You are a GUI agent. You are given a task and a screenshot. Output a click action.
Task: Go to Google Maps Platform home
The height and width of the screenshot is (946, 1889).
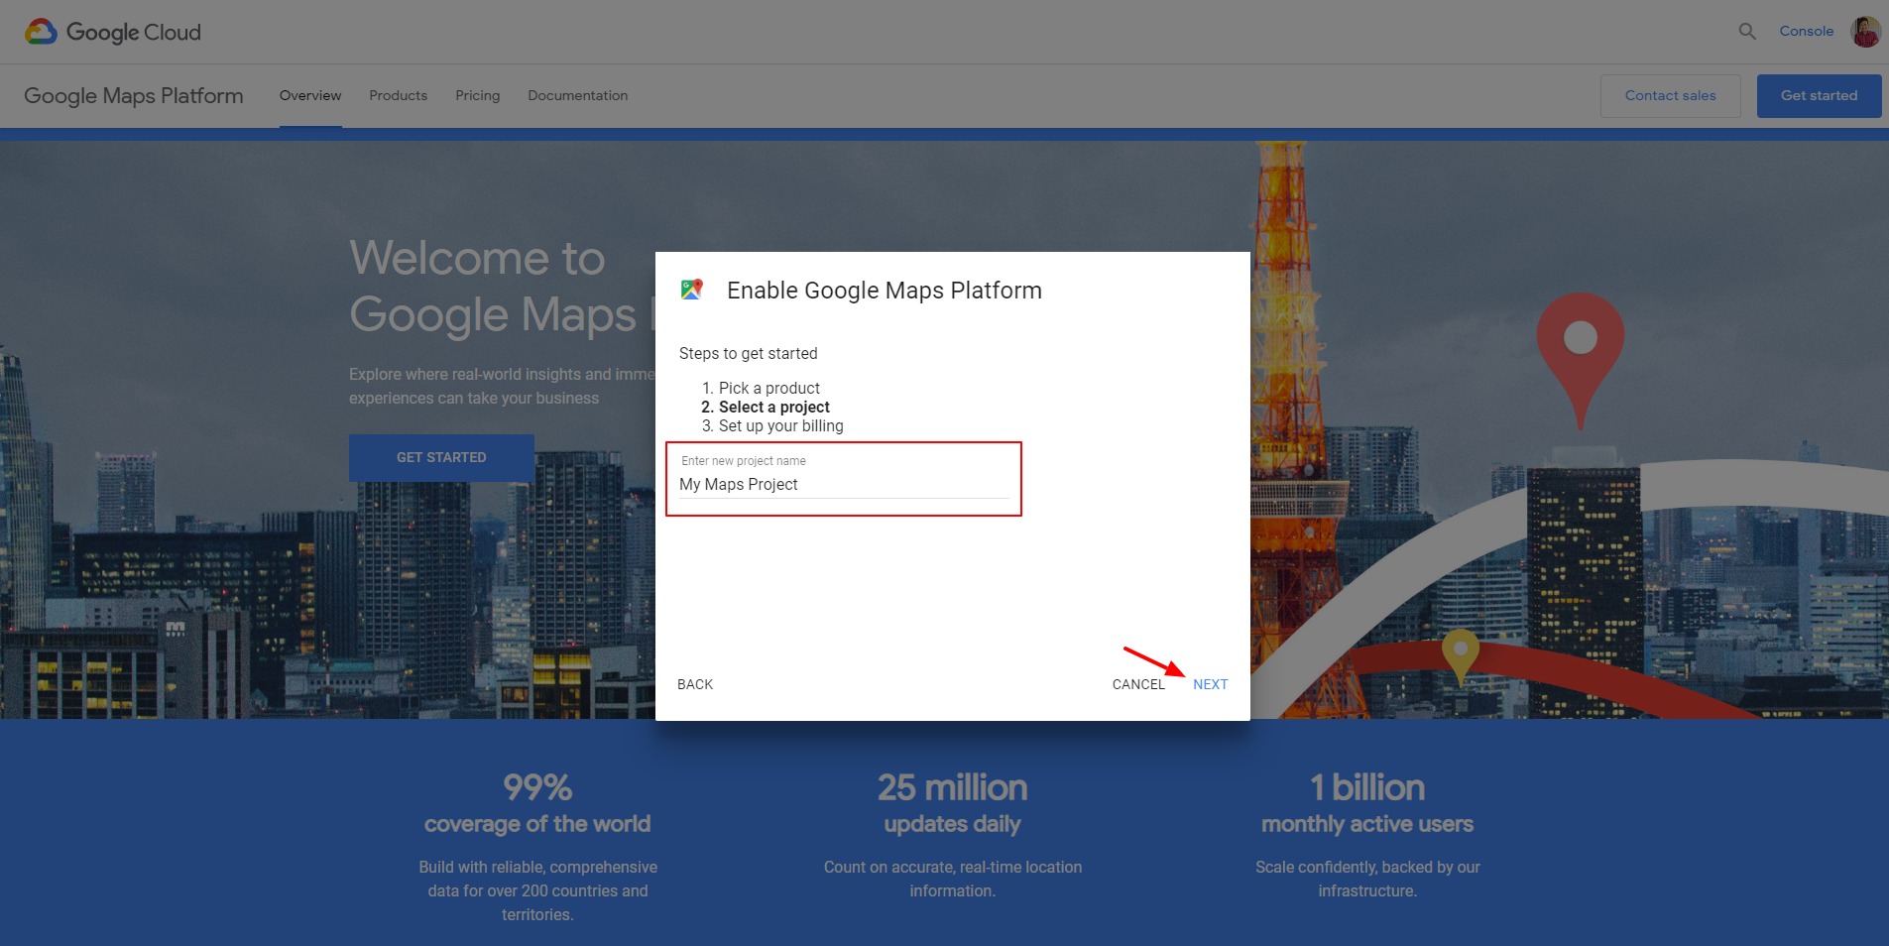(x=133, y=96)
